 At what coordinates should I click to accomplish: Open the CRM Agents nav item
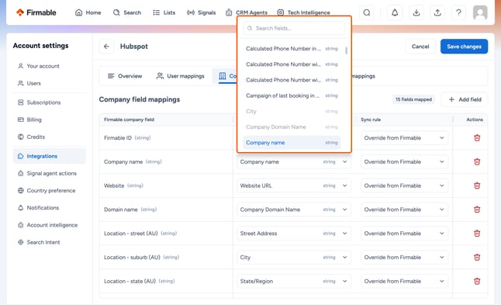point(247,12)
